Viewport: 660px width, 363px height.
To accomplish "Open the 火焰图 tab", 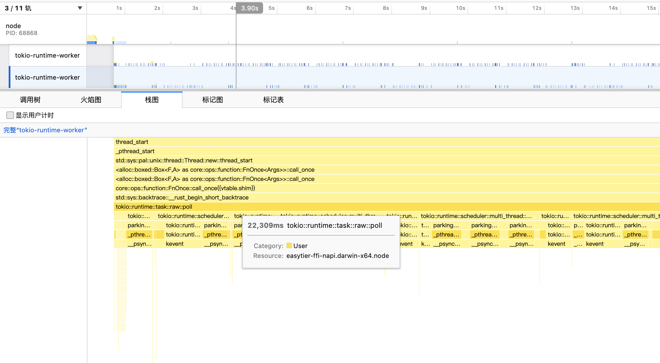I will pyautogui.click(x=91, y=100).
